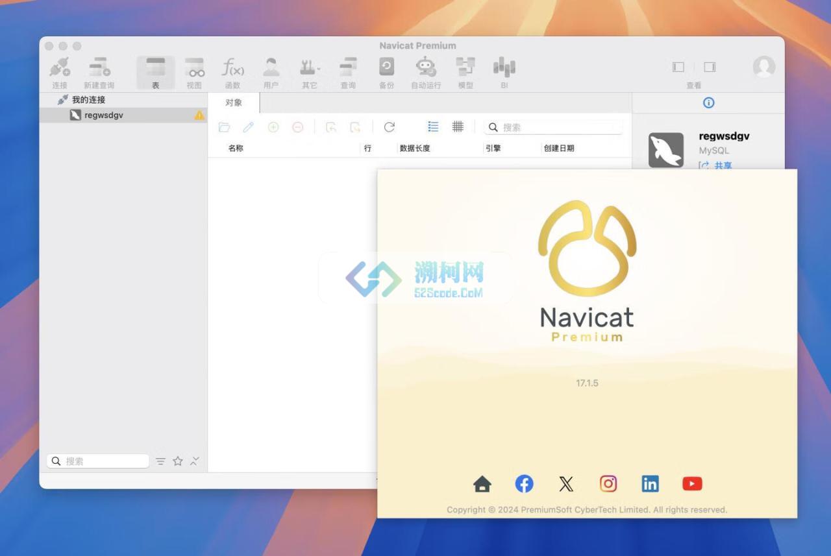Click the sidebar collapse-all arrows icon
The height and width of the screenshot is (556, 831).
coord(195,461)
